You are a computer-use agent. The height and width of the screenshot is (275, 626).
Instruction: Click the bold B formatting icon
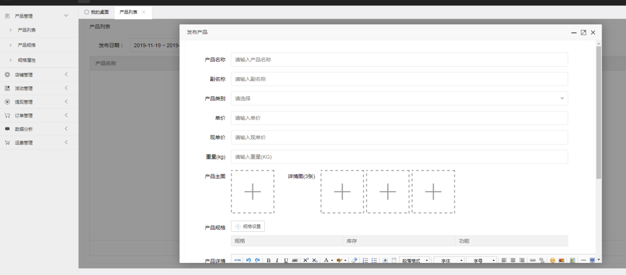[x=268, y=260]
